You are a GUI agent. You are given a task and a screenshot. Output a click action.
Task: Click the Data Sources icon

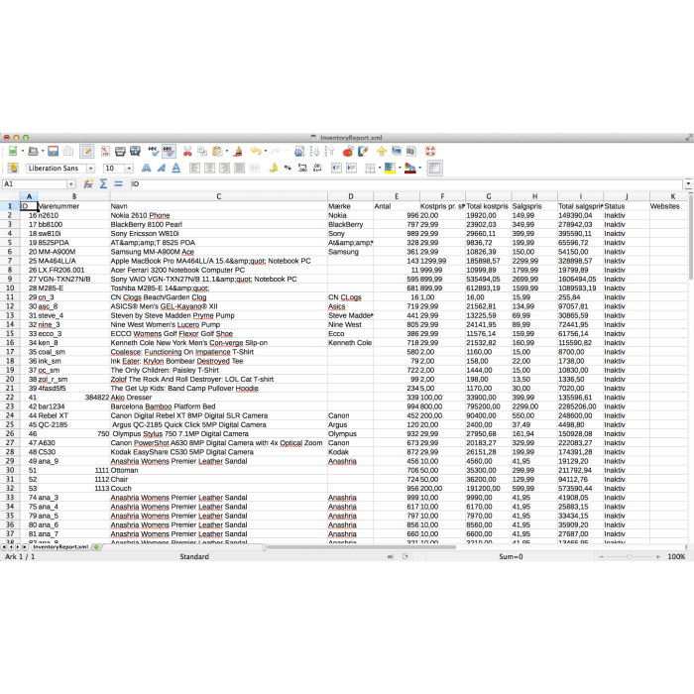pyautogui.click(x=411, y=152)
